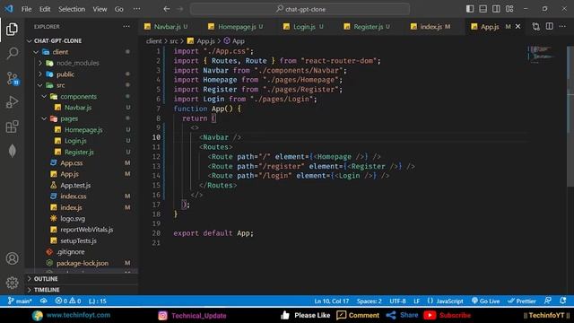Open Run and Debug view
The height and width of the screenshot is (323, 574).
[12, 102]
